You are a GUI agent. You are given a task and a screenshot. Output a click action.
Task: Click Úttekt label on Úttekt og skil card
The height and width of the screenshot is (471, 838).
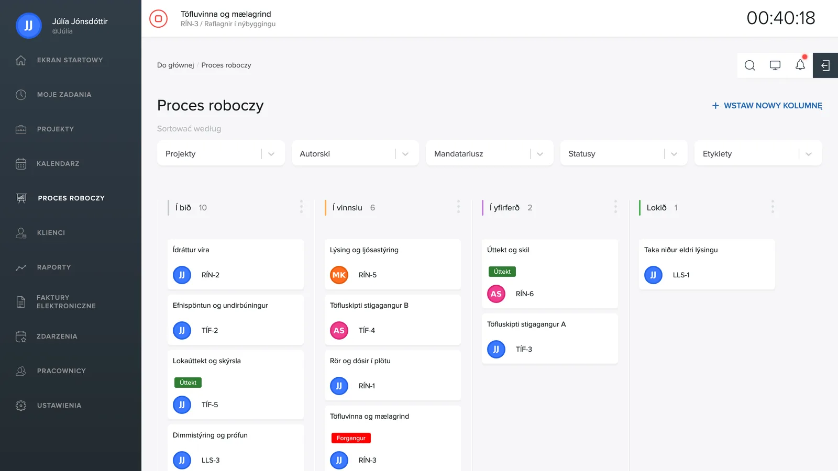pyautogui.click(x=502, y=272)
